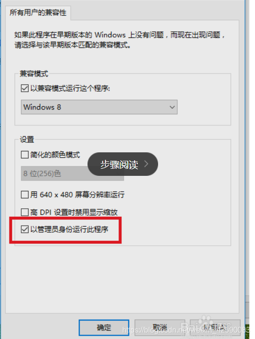The height and width of the screenshot is (339, 255).
Task: Tick 用 640 x 480 屏幕分辨率运行 checkbox
Action: pyautogui.click(x=24, y=195)
